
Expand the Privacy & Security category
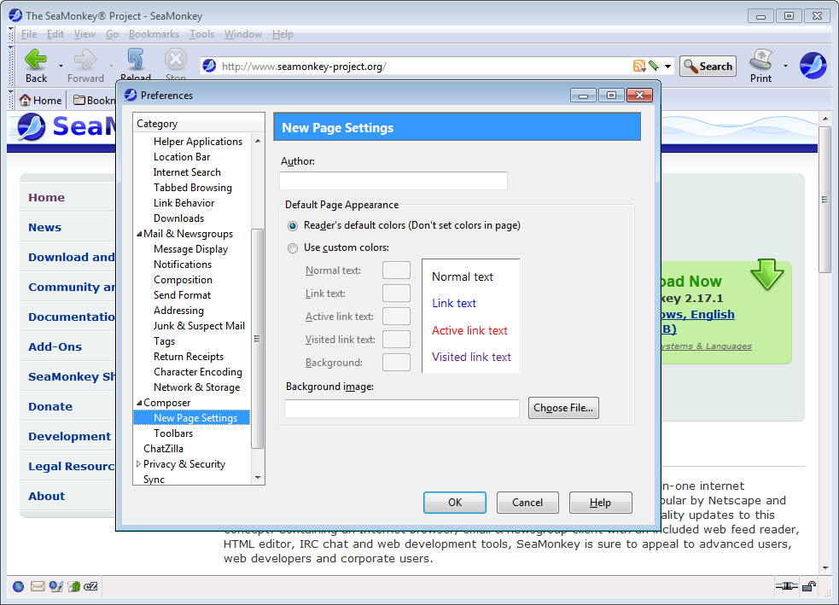click(138, 464)
